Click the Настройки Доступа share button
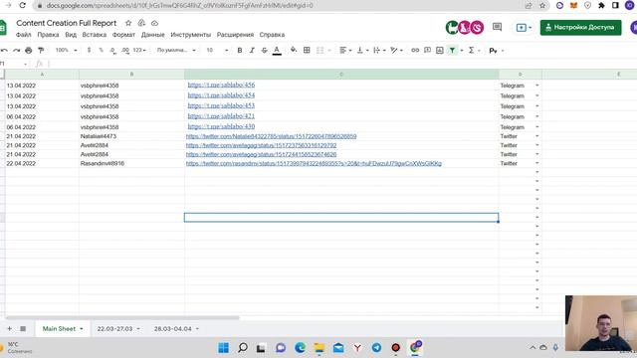The height and width of the screenshot is (358, 637). point(580,28)
